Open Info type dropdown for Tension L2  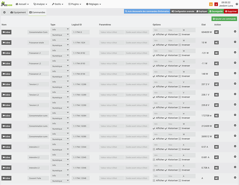[x=60, y=92]
